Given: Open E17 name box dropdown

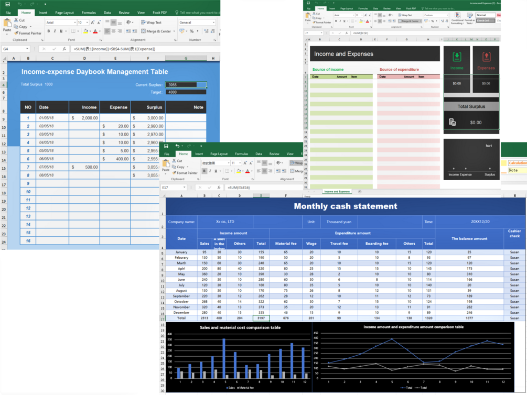Looking at the screenshot, I should [x=184, y=188].
